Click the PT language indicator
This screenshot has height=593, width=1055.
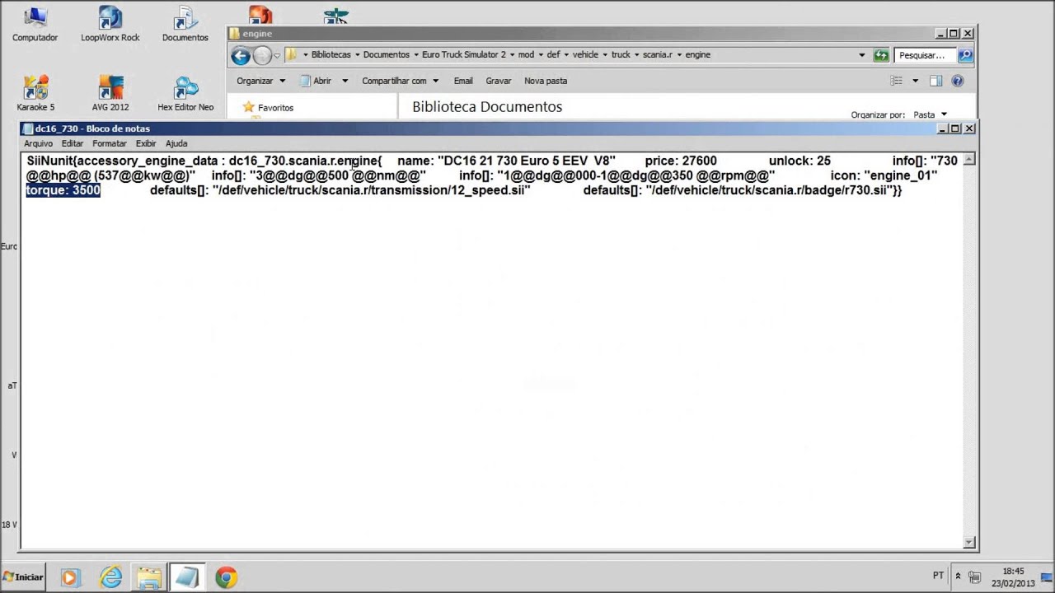pos(938,576)
